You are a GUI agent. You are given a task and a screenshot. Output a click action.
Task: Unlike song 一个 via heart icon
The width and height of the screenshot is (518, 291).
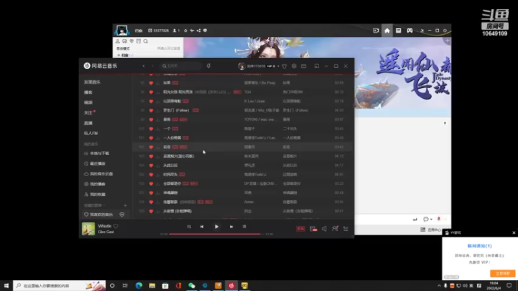(x=151, y=129)
